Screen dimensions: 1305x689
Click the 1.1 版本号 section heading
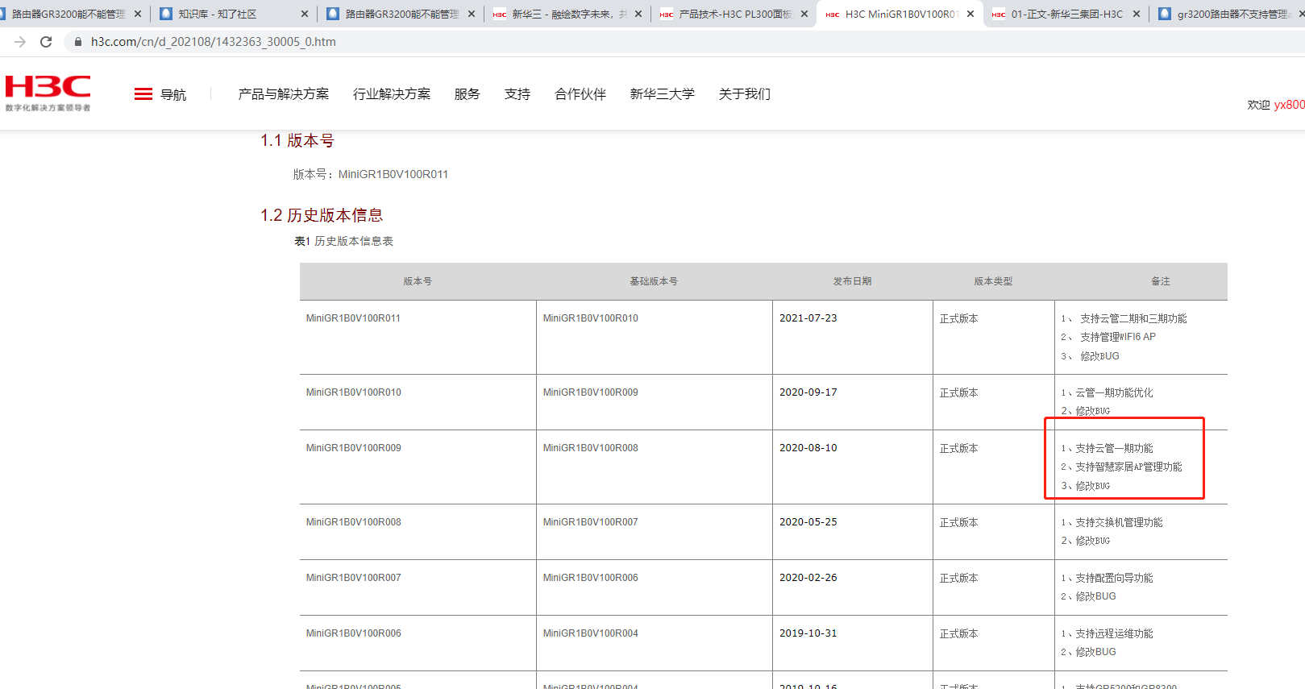297,141
